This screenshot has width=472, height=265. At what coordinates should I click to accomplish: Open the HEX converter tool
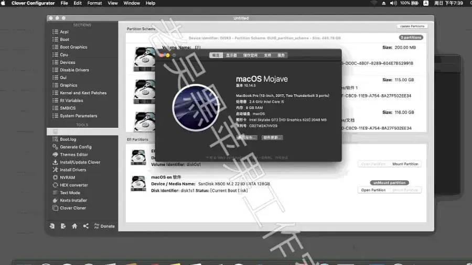point(73,185)
